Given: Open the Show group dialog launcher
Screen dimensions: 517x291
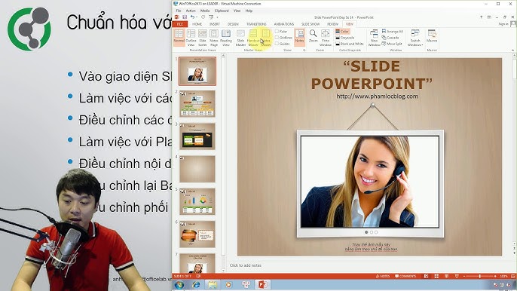Looking at the screenshot, I should click(304, 51).
